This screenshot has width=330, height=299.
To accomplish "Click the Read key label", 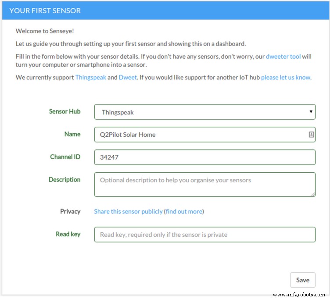I will pos(68,234).
